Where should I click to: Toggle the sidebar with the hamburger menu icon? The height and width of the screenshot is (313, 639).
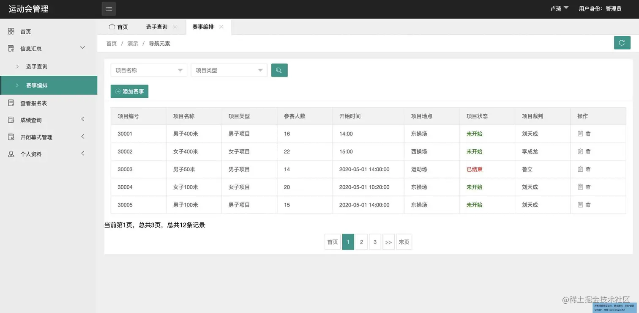(109, 9)
